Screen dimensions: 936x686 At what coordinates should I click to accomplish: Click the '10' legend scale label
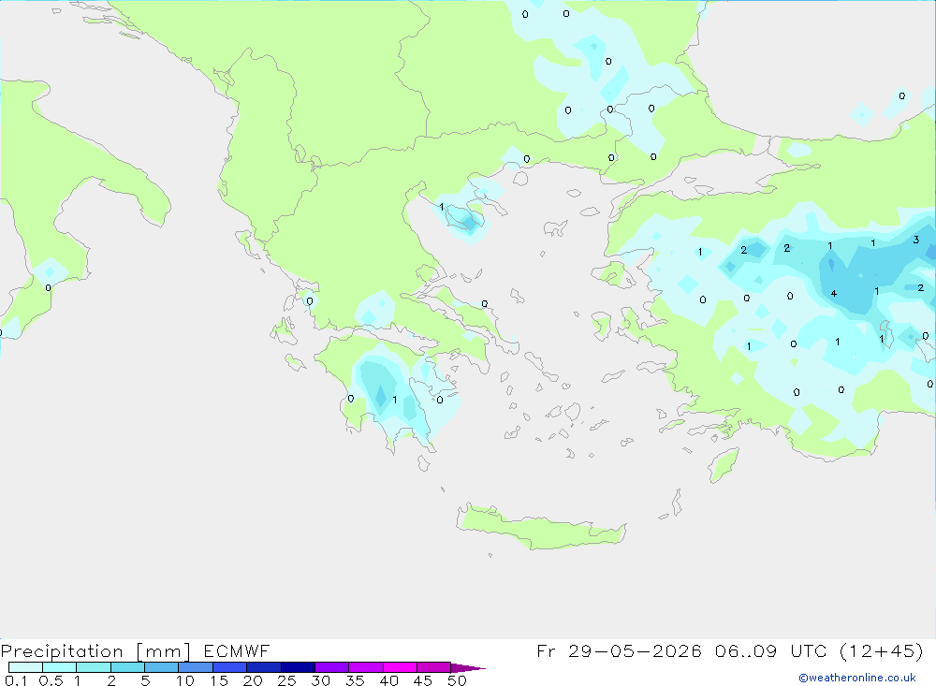pyautogui.click(x=185, y=680)
